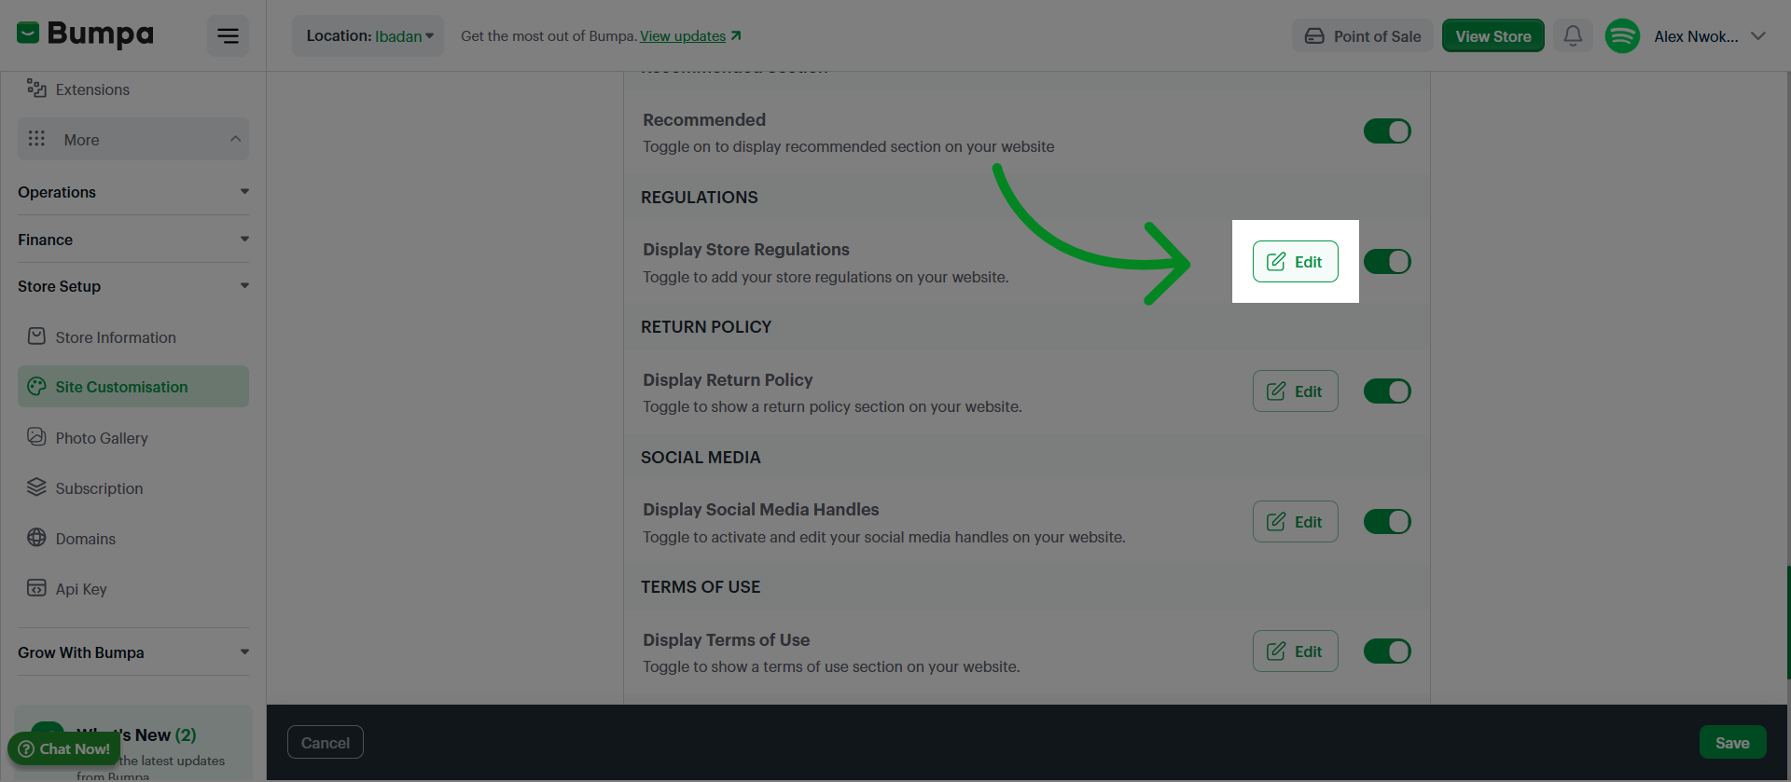Click the Store Information icon
The image size is (1791, 782).
click(x=36, y=336)
